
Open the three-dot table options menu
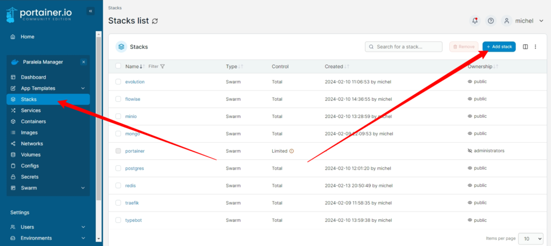tap(535, 47)
